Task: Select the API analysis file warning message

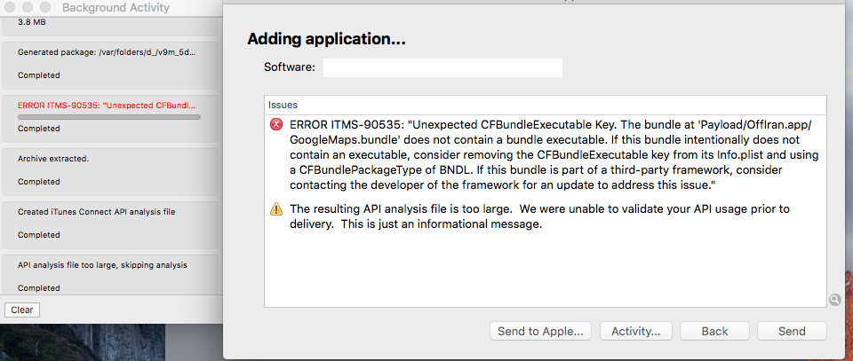Action: 539,216
